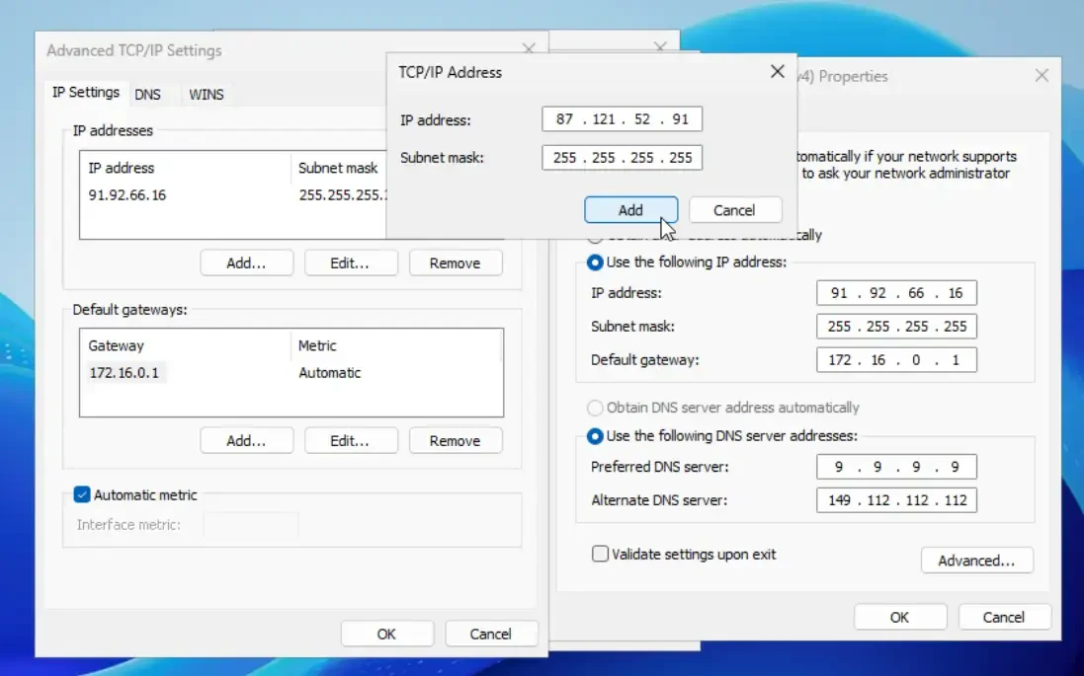Close the IPv4 Properties window

1041,76
